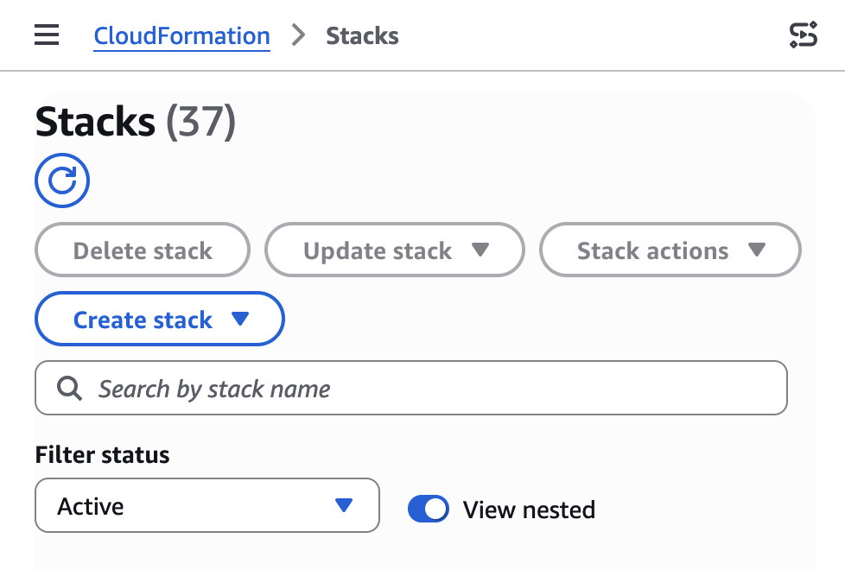The height and width of the screenshot is (570, 845).
Task: Click the Create stack caret icon
Action: 242,319
